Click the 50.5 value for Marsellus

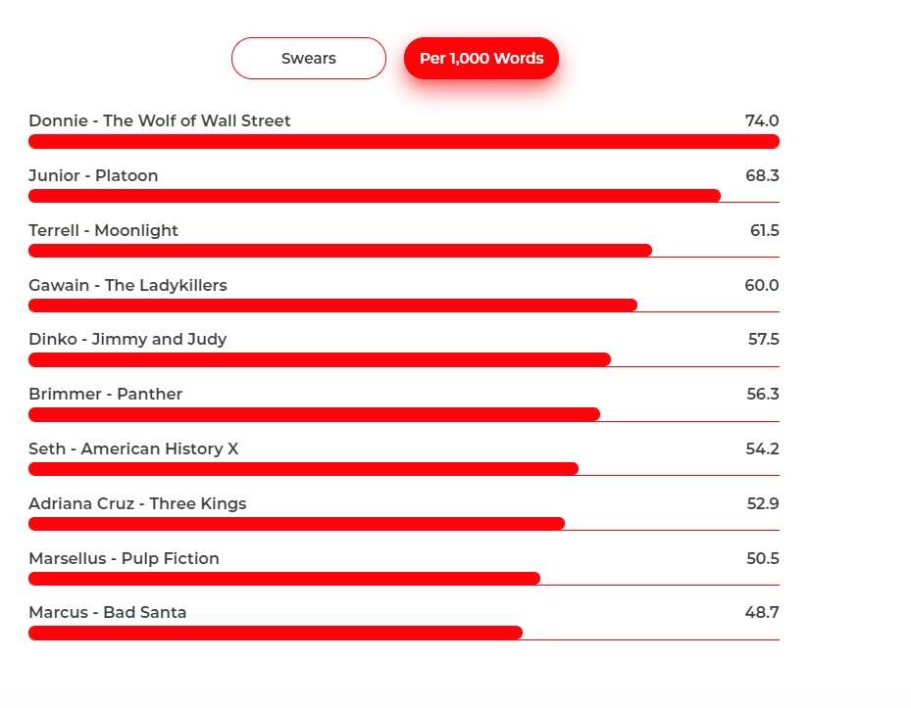pos(763,559)
